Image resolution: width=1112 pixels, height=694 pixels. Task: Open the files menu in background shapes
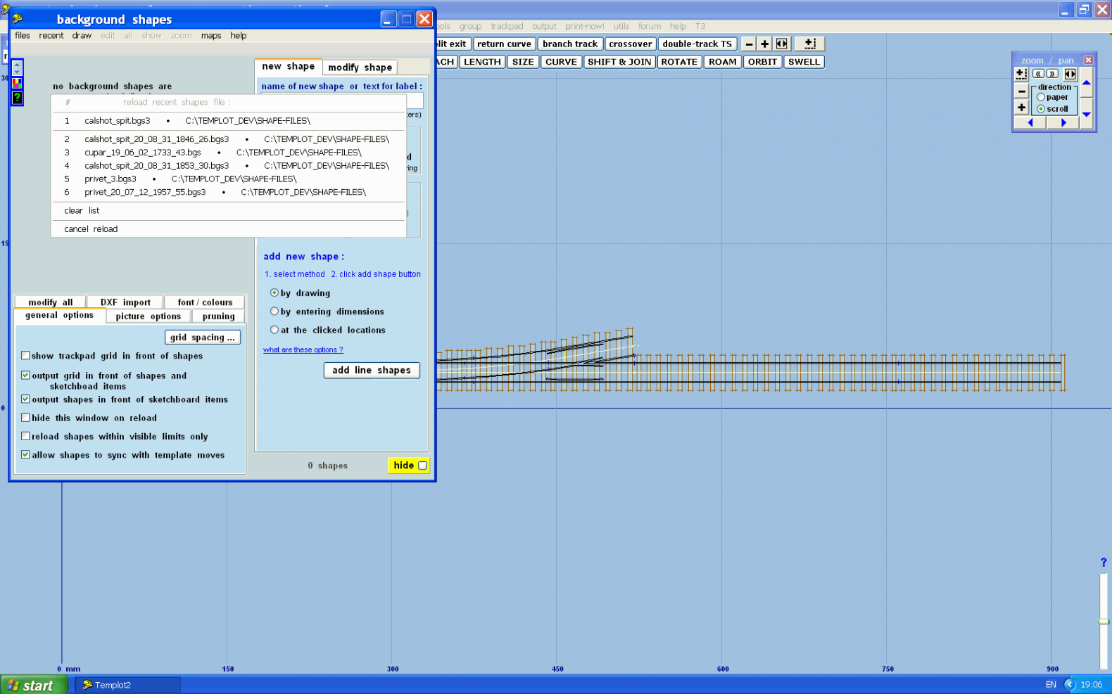23,35
